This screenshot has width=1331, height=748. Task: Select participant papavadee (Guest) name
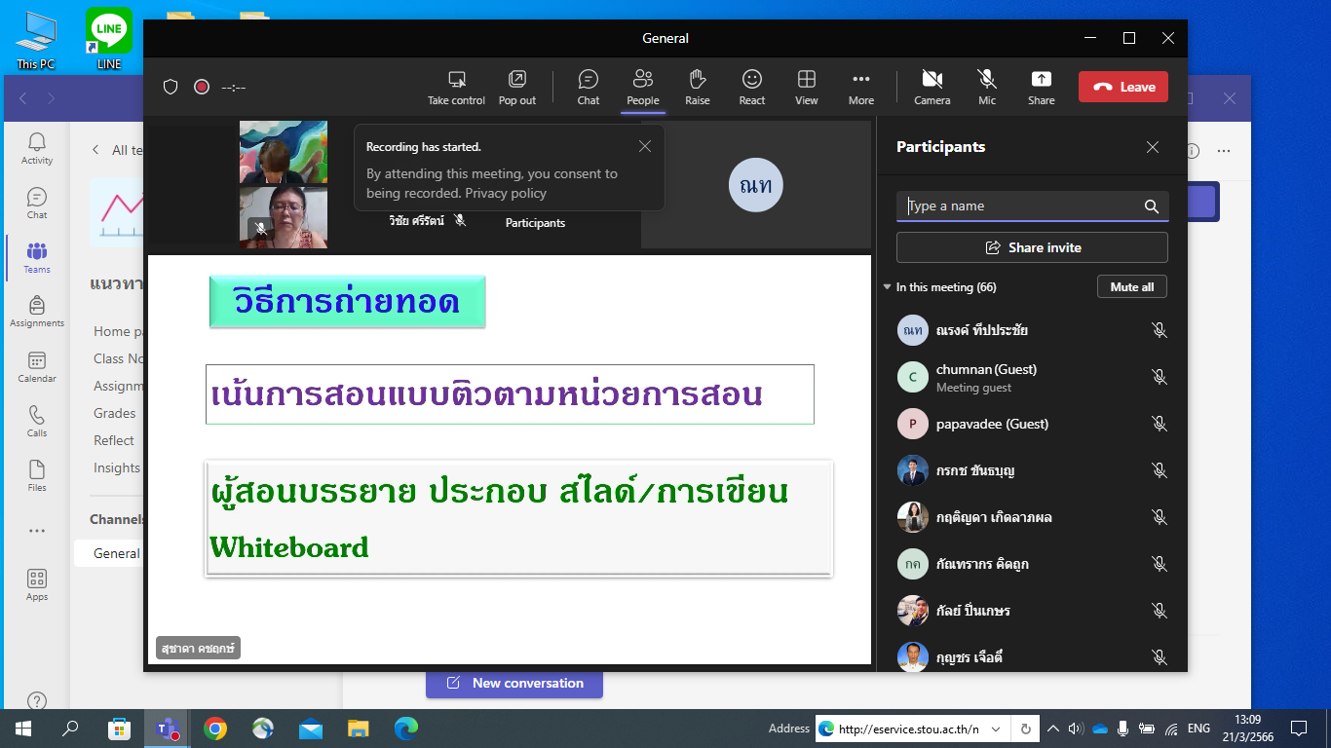point(992,424)
